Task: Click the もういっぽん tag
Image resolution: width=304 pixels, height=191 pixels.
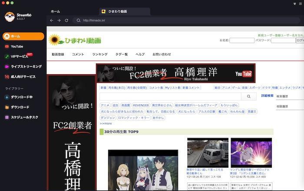Action: tap(229, 105)
